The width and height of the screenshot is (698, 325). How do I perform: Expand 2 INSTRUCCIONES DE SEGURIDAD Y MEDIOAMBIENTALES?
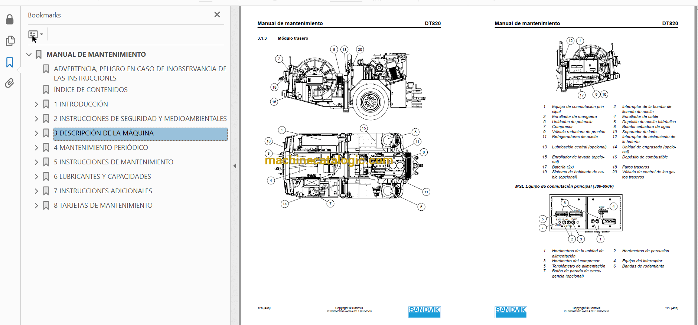tap(36, 119)
